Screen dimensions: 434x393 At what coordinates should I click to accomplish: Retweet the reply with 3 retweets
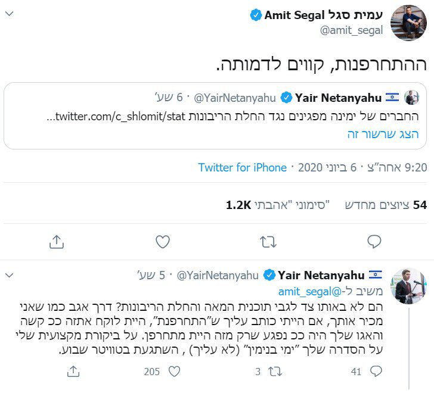(x=275, y=372)
